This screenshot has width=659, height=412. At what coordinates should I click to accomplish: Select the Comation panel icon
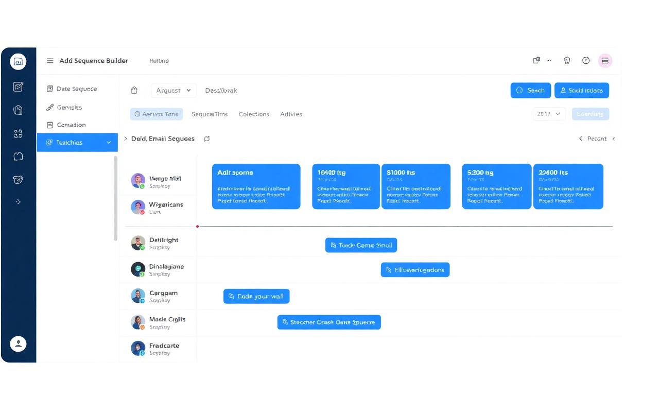(50, 125)
